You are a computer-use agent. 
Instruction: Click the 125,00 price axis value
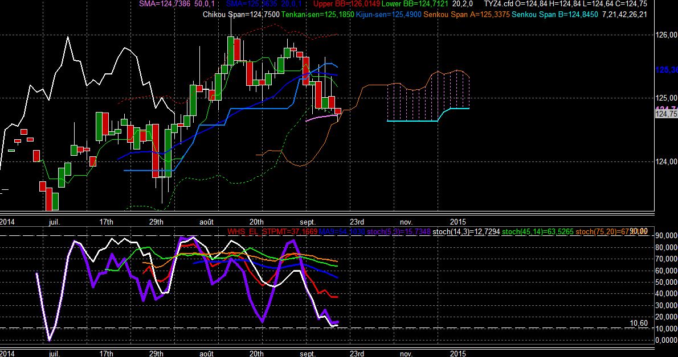667,98
